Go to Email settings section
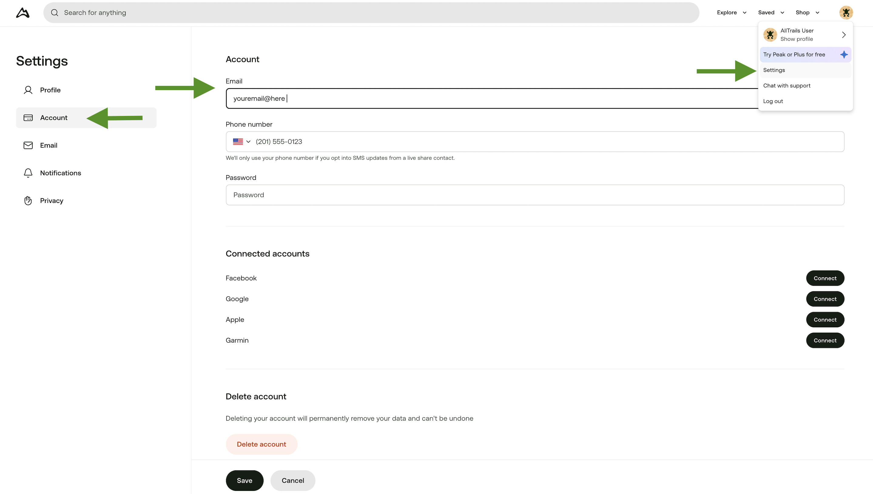This screenshot has height=494, width=873. 86,145
